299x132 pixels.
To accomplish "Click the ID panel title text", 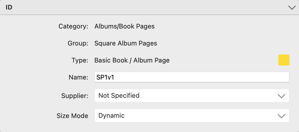I will (9, 7).
